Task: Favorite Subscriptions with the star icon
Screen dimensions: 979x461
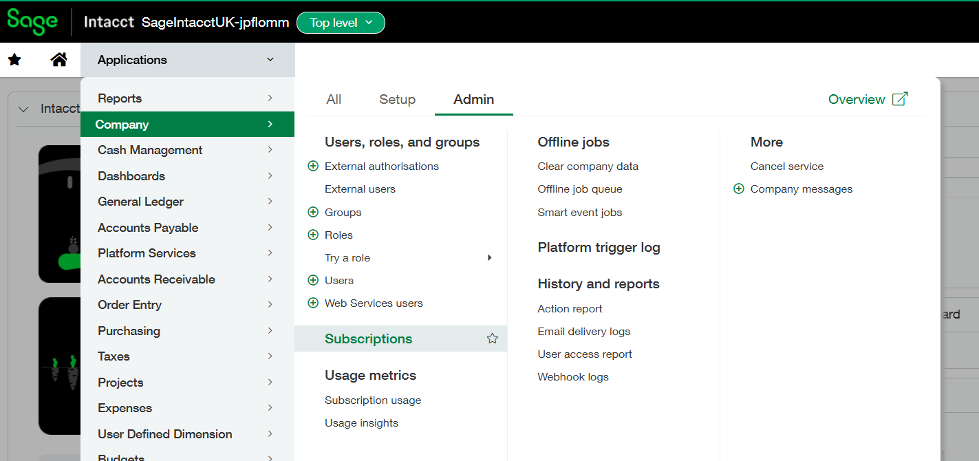Action: (x=492, y=339)
